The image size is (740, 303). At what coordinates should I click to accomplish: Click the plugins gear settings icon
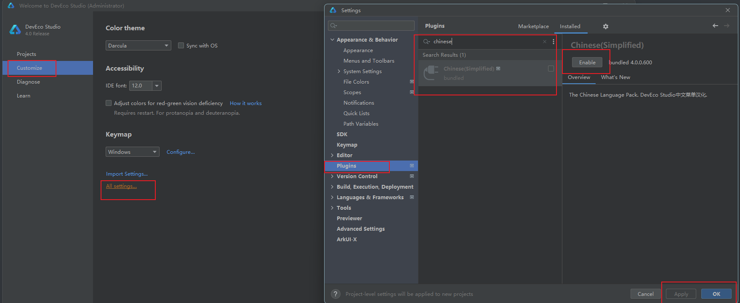(x=606, y=26)
